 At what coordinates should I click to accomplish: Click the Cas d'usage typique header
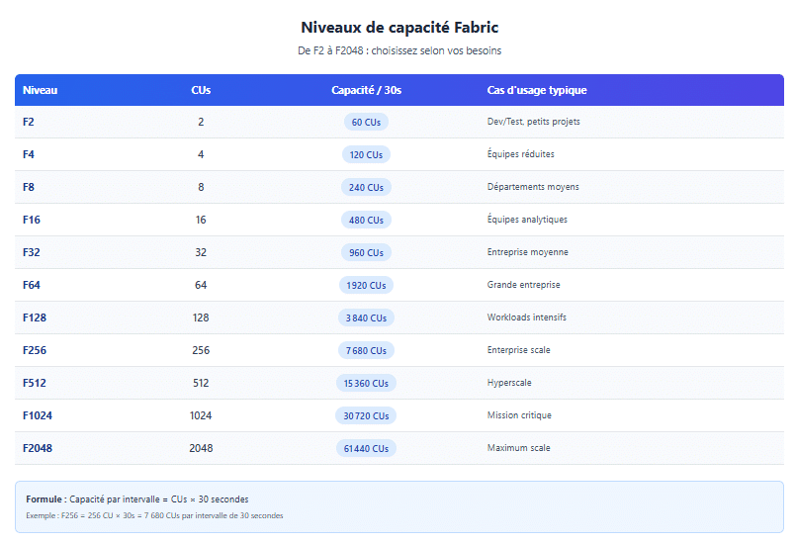(x=537, y=90)
